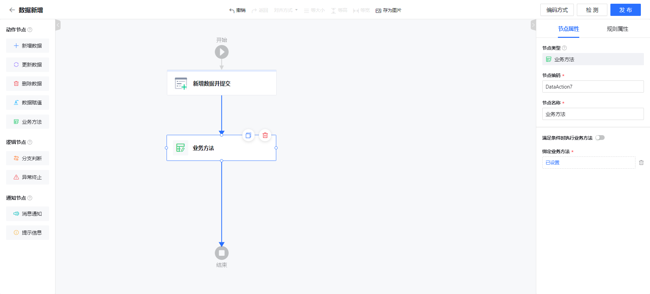Click the 节点名称 input field
The image size is (650, 294).
pyautogui.click(x=593, y=114)
